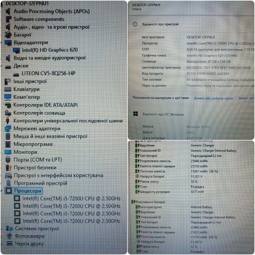Click the Порти (COM та LPT) connector icon
The height and width of the screenshot is (255, 255).
(x=8, y=160)
